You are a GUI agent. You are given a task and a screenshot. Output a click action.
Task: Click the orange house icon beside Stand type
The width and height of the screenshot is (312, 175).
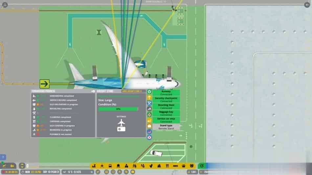(149, 126)
